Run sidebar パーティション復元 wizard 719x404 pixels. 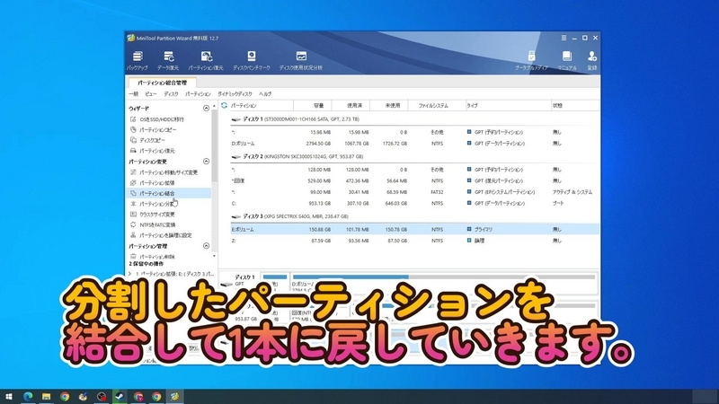coord(152,151)
